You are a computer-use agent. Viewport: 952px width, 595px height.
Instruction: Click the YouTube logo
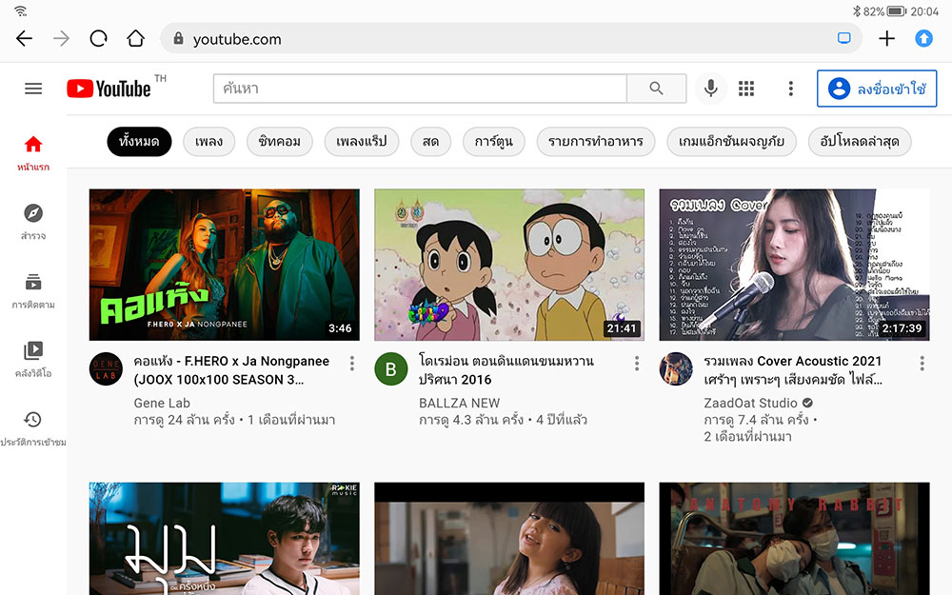(109, 89)
